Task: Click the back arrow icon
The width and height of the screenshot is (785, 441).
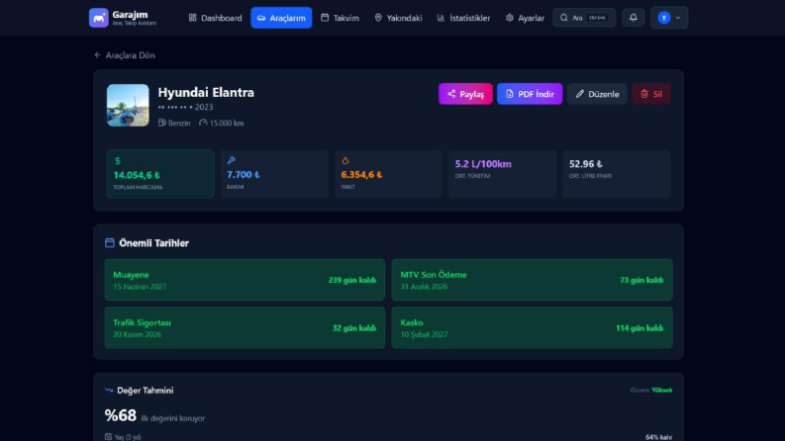Action: (x=98, y=55)
